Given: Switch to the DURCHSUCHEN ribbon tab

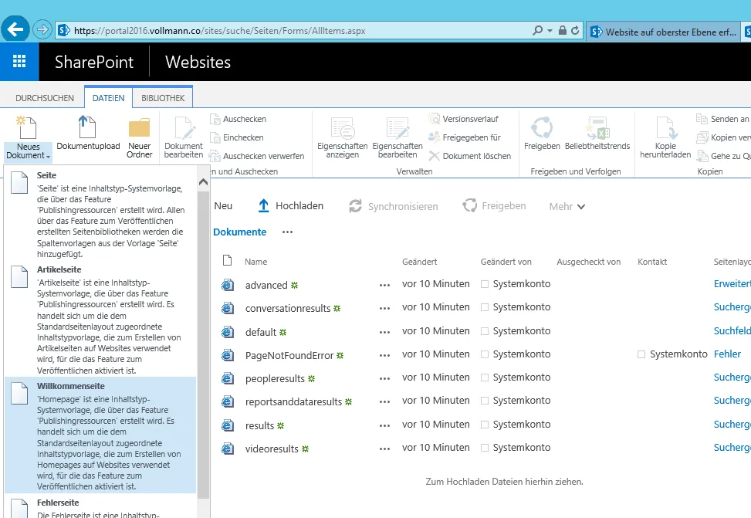Looking at the screenshot, I should coord(45,98).
